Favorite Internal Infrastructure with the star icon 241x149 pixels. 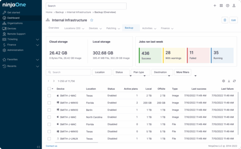click(92, 20)
